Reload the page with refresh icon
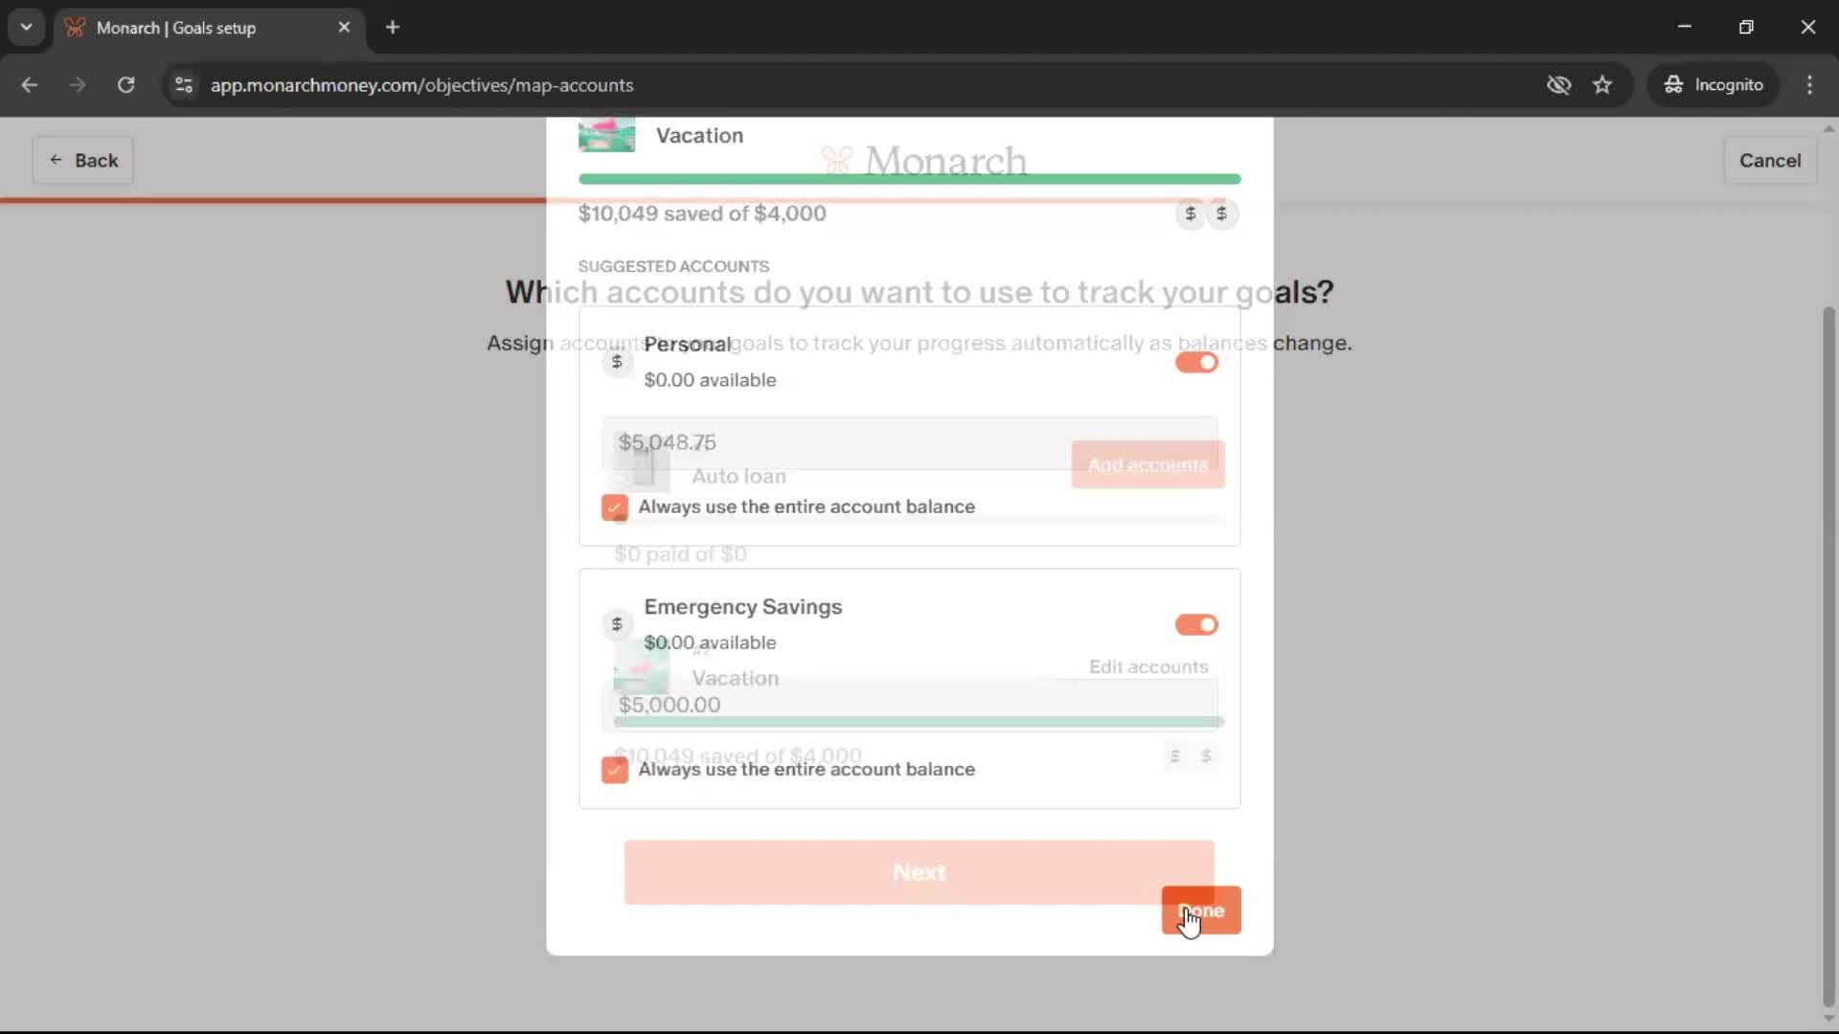The height and width of the screenshot is (1034, 1839). 125,84
